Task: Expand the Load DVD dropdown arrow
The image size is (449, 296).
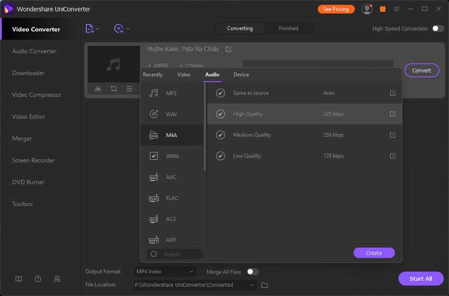Action: tap(128, 29)
